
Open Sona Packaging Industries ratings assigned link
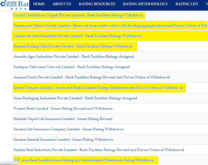point(75,98)
